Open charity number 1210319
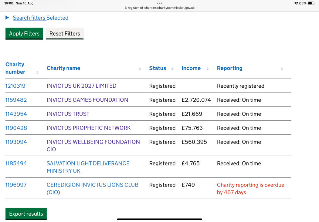 pos(16,86)
